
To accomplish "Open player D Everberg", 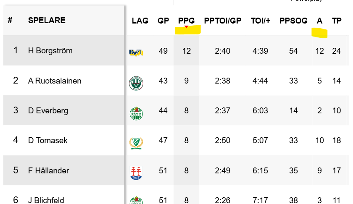I will click(48, 111).
